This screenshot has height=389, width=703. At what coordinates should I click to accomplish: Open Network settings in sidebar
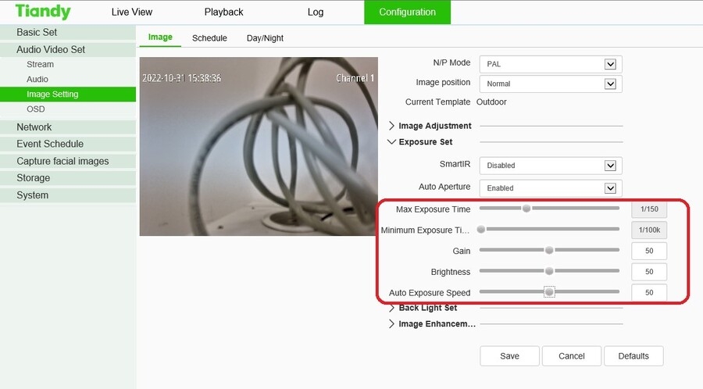click(34, 127)
